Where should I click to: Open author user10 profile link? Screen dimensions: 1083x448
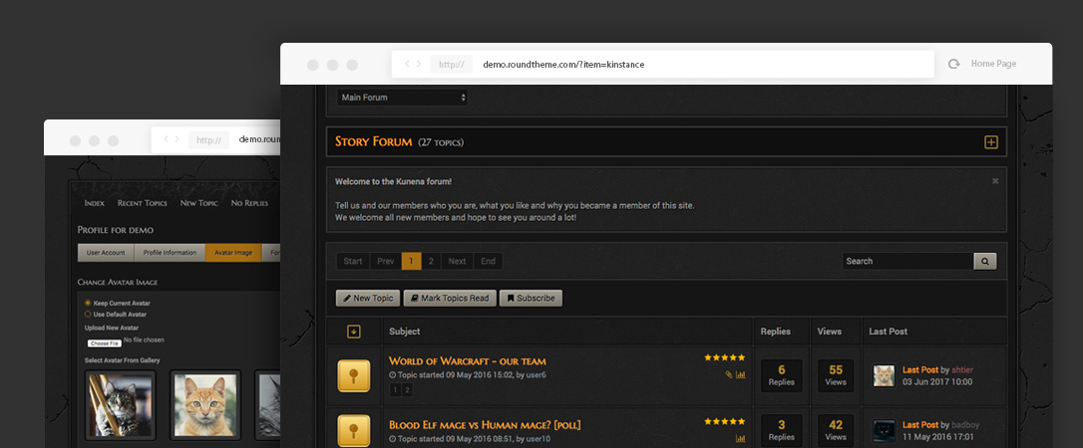(539, 438)
